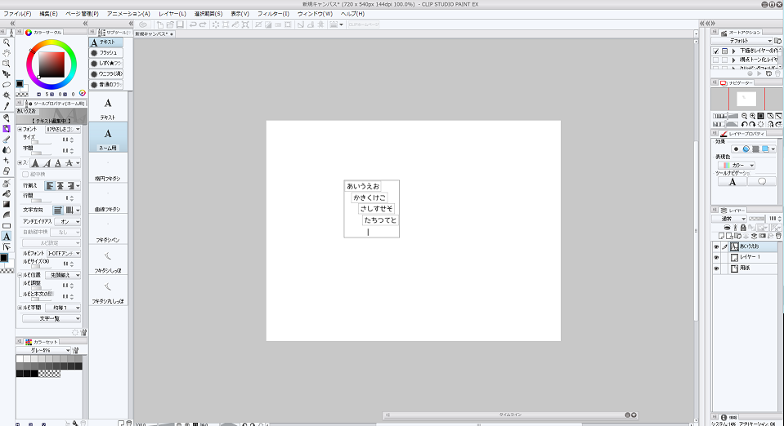This screenshot has height=426, width=784.
Task: Click the Redo arrow in command bar
Action: (x=203, y=24)
